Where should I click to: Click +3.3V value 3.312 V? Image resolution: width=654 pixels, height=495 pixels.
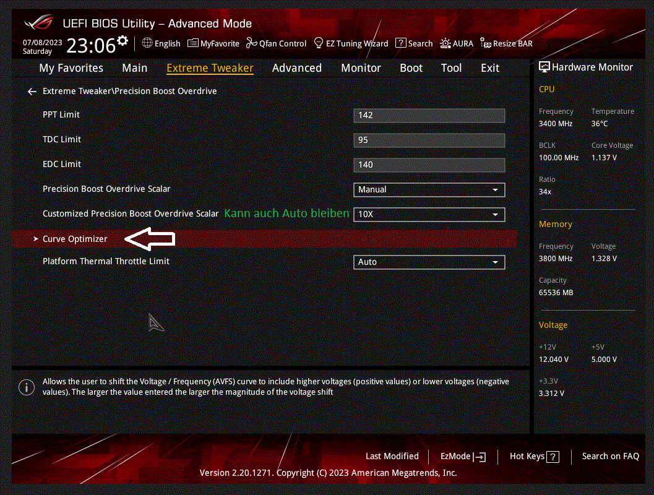point(551,394)
